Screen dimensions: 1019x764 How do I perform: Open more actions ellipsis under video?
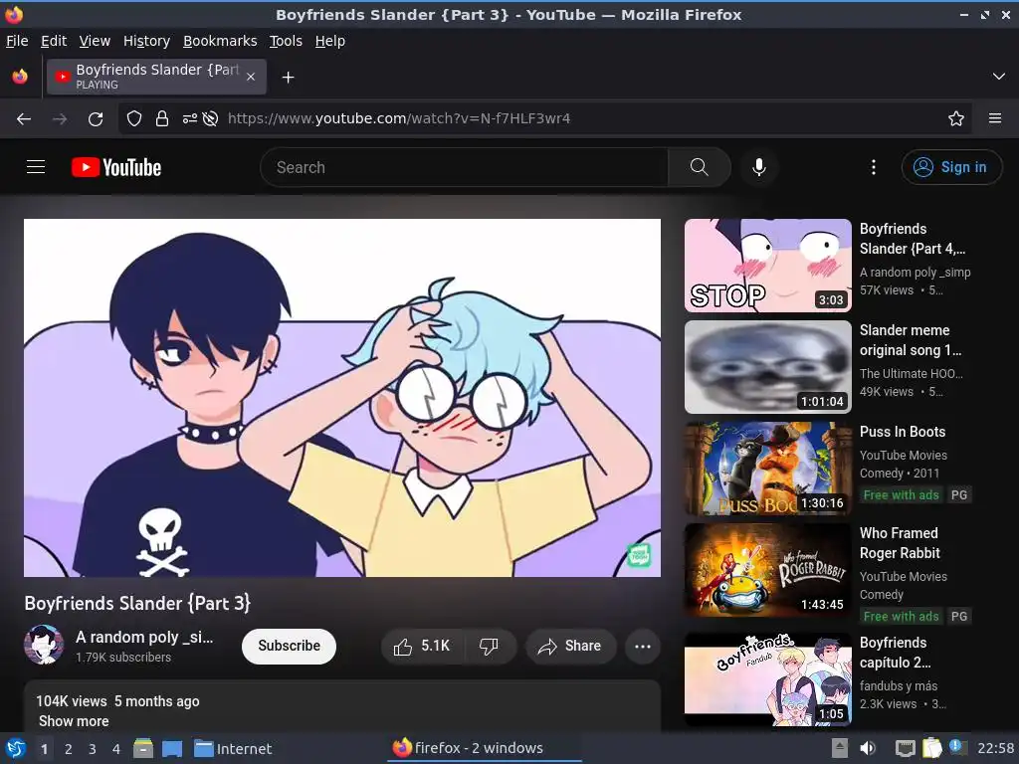pos(643,646)
